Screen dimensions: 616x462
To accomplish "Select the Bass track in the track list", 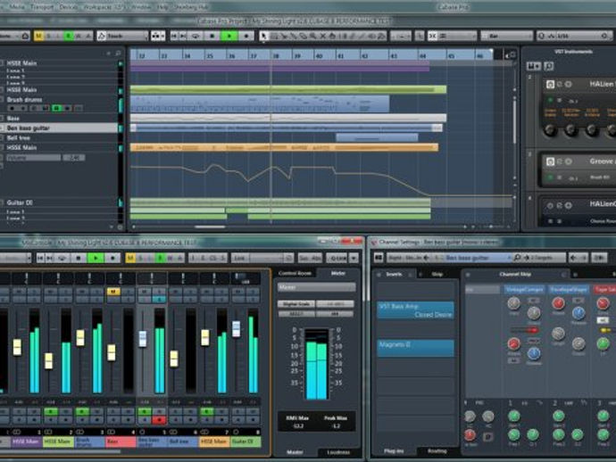I will pos(59,118).
